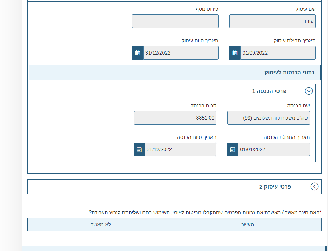Image resolution: width=328 pixels, height=251 pixels.
Task: Click income start date 01/01/2022 field
Action: (x=274, y=149)
